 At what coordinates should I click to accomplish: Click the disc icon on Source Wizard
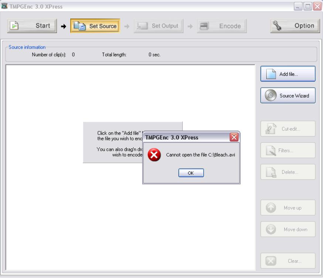271,95
